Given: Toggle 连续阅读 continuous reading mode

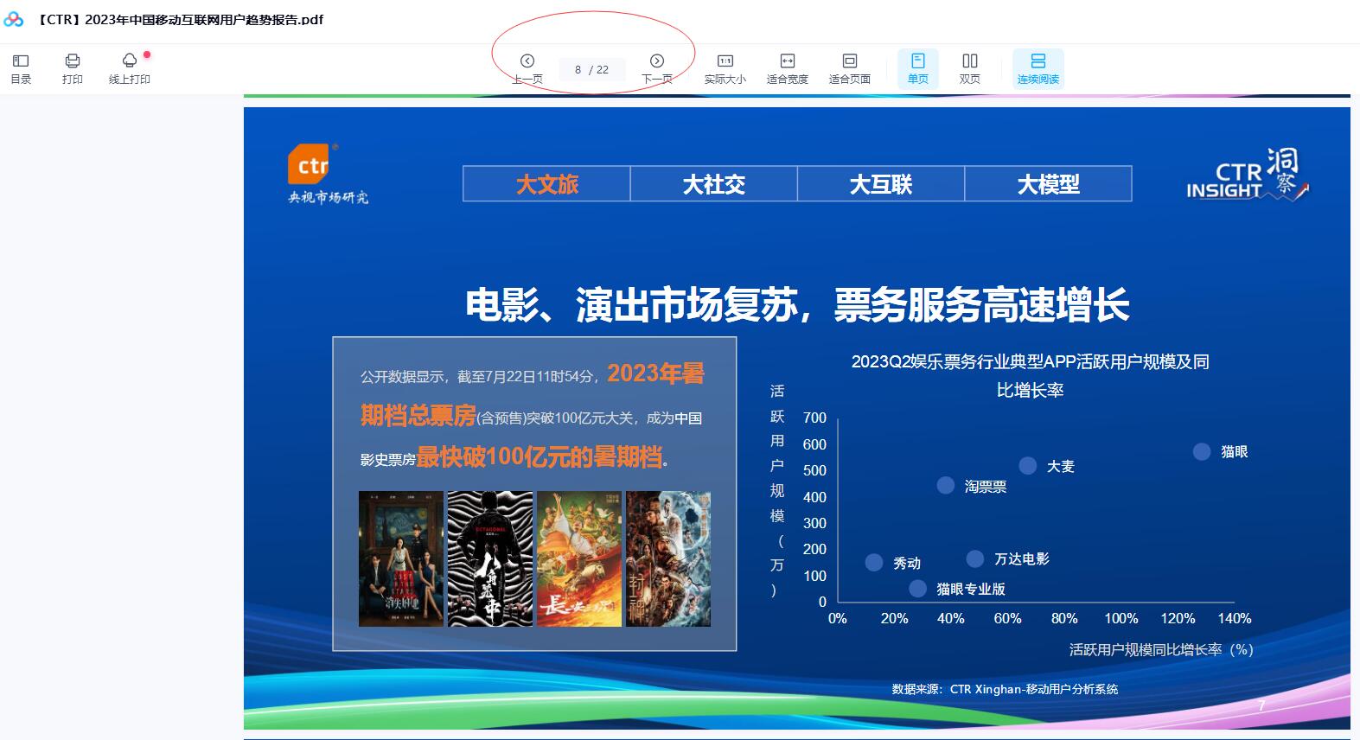Looking at the screenshot, I should coord(1038,68).
